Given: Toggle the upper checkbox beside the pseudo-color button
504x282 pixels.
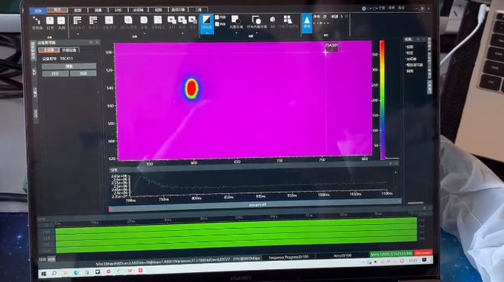Looking at the screenshot, I should 217,18.
